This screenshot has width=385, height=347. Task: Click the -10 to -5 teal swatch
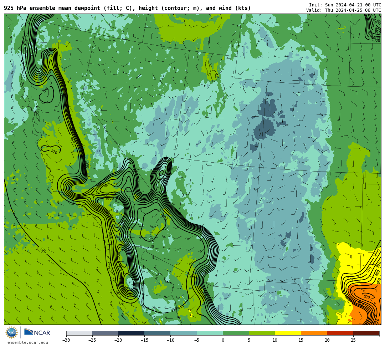point(184,333)
